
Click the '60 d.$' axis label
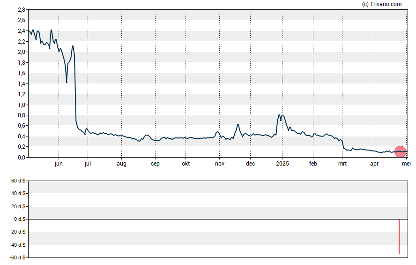coord(18,181)
